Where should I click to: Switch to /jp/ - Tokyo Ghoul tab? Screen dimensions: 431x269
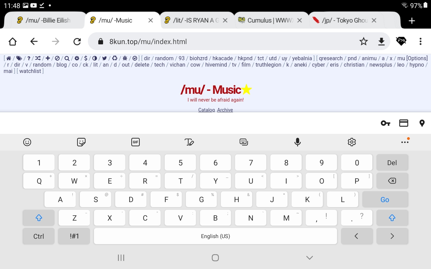pos(340,21)
